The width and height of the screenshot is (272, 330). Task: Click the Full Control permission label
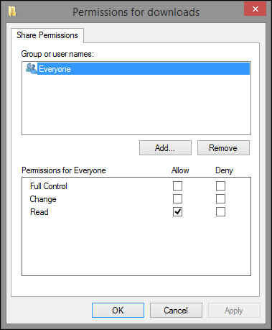click(x=49, y=186)
